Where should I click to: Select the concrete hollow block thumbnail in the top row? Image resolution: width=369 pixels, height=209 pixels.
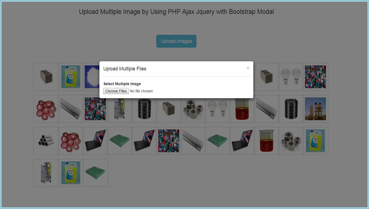point(46,77)
